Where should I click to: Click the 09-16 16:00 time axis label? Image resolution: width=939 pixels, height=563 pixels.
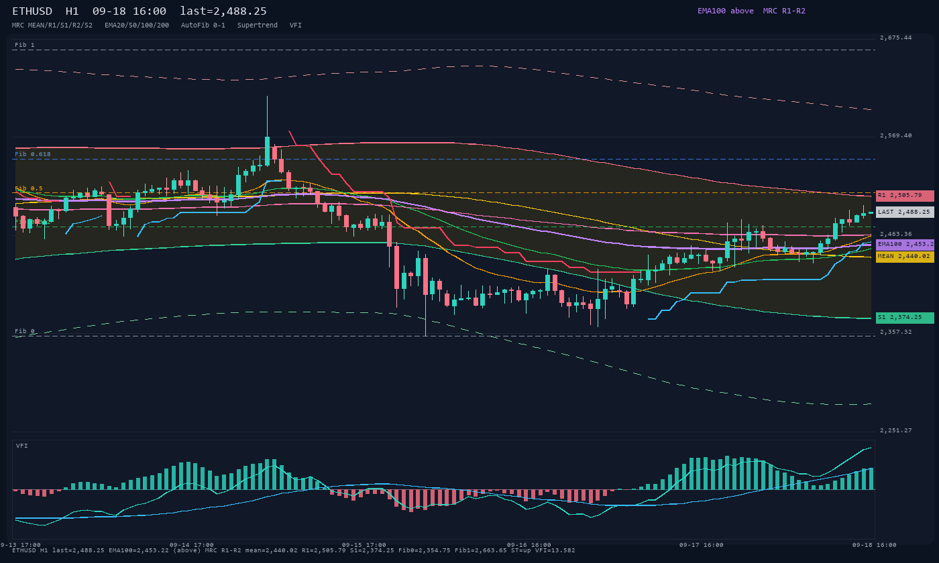tap(529, 545)
